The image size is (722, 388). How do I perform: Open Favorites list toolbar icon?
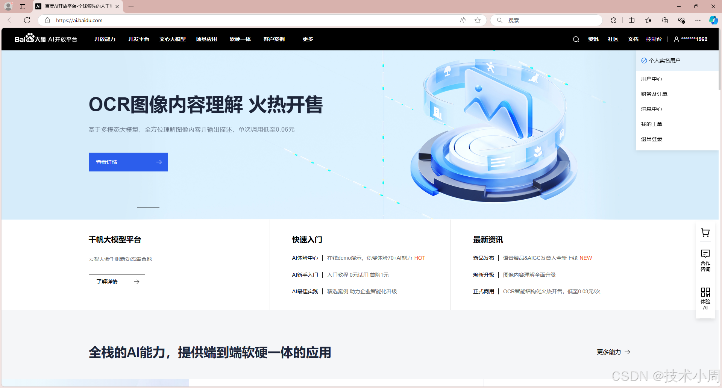648,20
